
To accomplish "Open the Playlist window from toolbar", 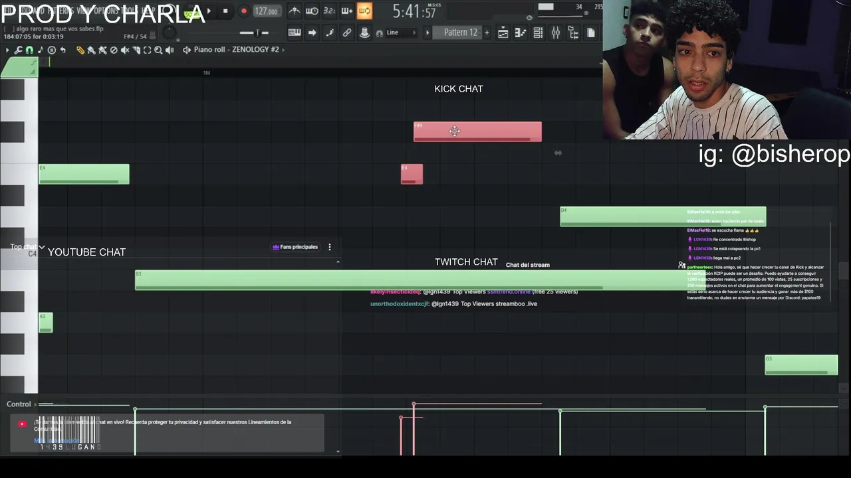I will pos(503,33).
